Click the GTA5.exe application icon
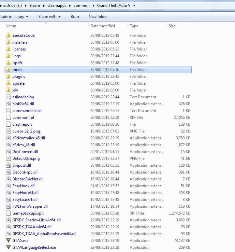The image size is (235, 252). pos(8,241)
